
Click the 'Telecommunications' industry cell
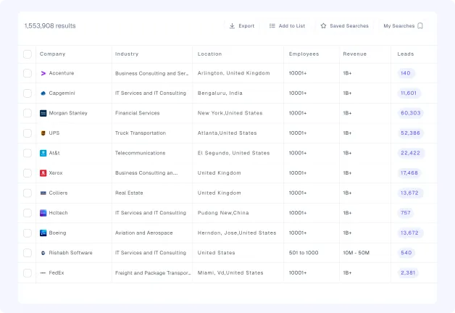(x=140, y=153)
